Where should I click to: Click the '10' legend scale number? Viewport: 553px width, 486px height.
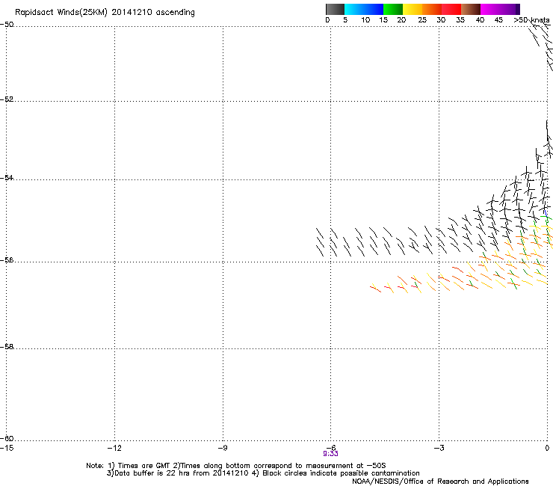pyautogui.click(x=365, y=19)
